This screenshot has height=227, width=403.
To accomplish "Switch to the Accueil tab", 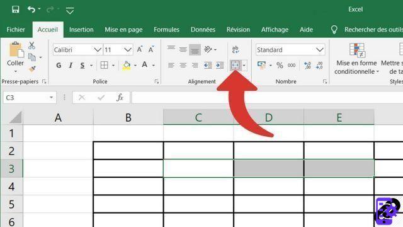I will [x=48, y=30].
